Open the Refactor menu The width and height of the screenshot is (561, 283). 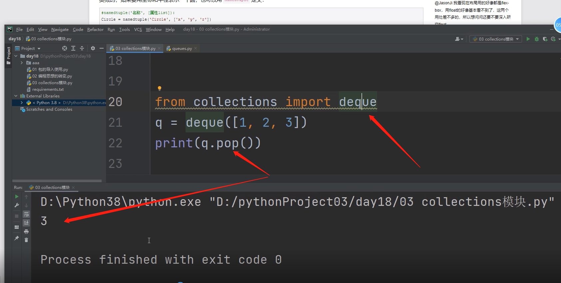click(95, 29)
